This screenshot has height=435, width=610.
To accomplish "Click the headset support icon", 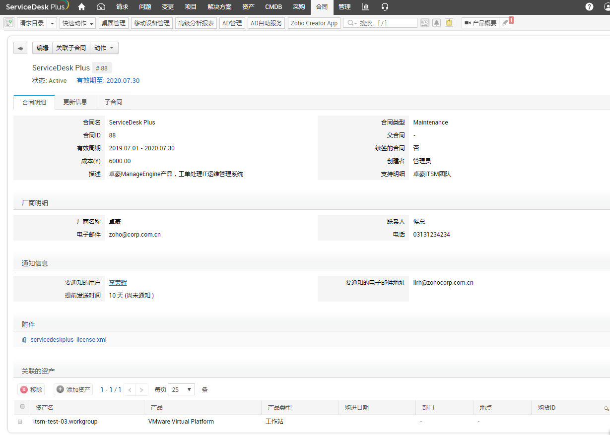I will [x=385, y=7].
